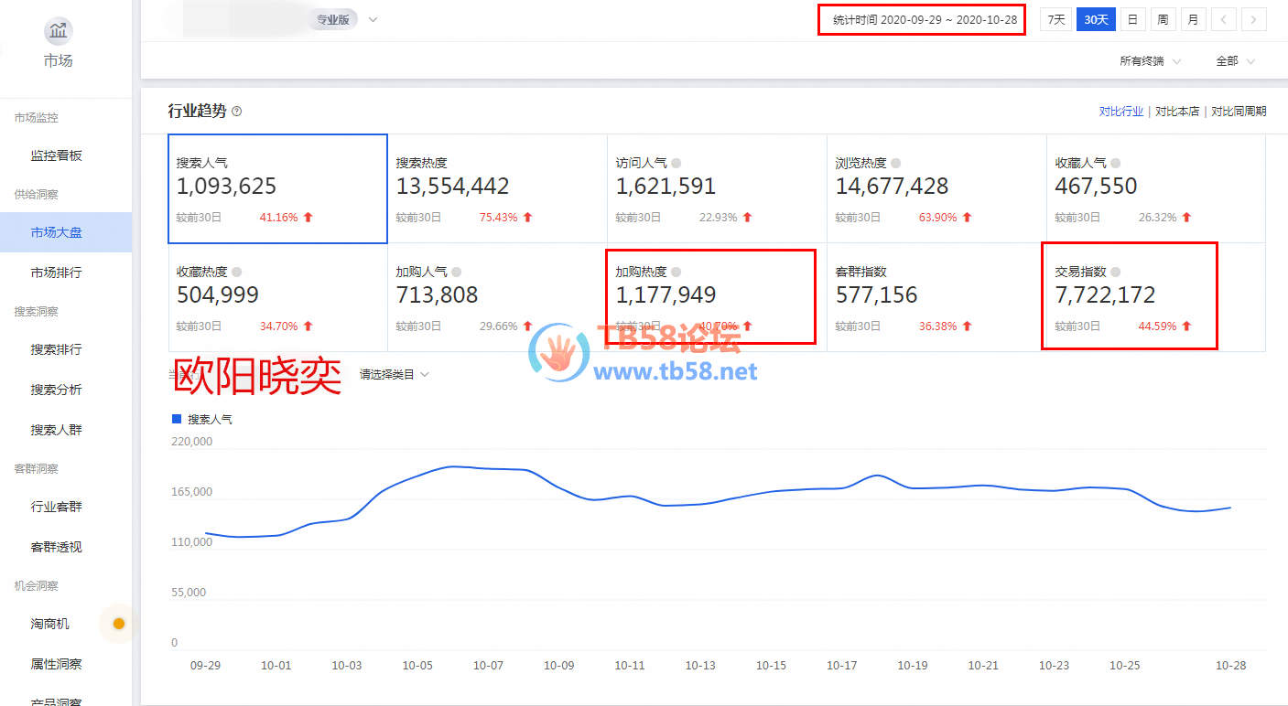
Task: Click the 对比同周期 link
Action: [x=1239, y=112]
